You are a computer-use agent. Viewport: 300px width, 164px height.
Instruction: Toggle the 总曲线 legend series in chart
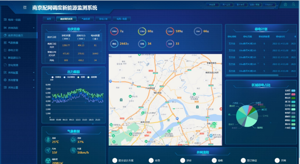coord(56,77)
